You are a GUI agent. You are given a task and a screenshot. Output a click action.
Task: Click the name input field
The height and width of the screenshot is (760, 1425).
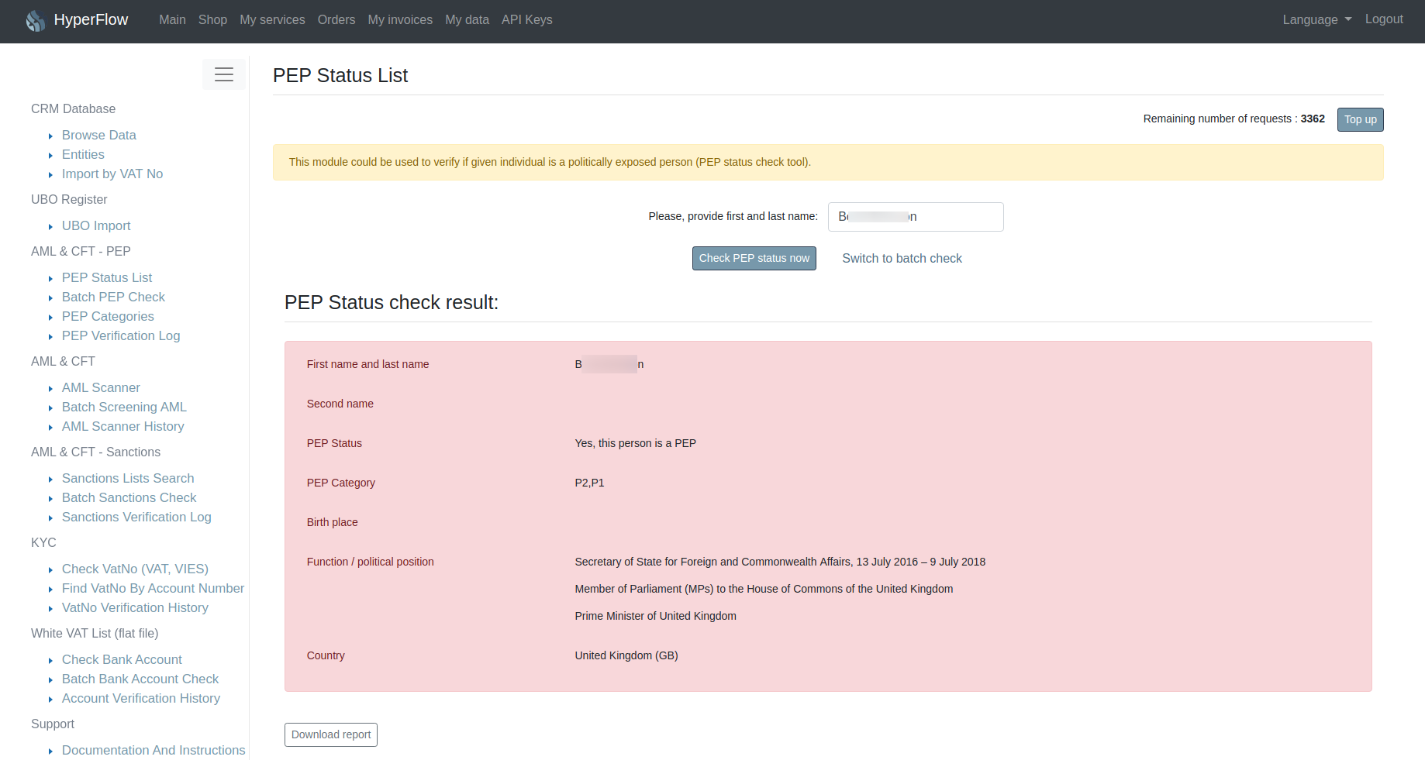[915, 217]
